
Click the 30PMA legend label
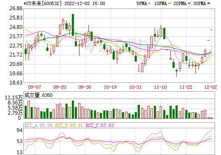(x=199, y=3)
